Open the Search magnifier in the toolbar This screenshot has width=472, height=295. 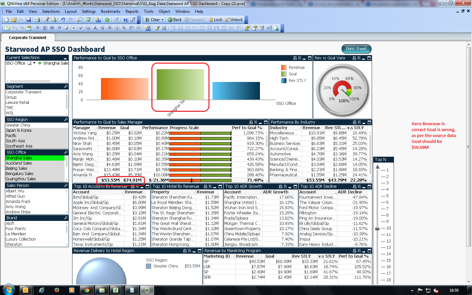pos(80,20)
